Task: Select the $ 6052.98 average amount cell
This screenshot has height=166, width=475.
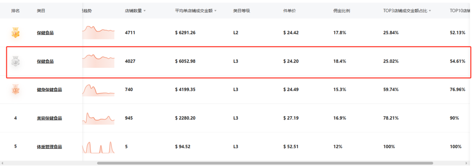Action: coord(185,61)
